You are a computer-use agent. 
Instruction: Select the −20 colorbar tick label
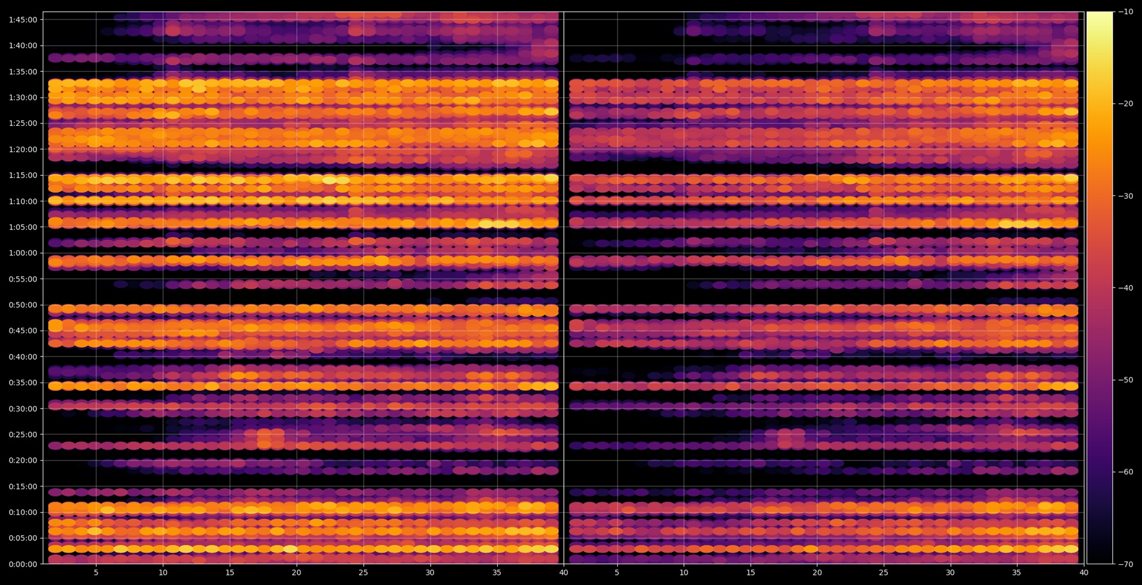pyautogui.click(x=1125, y=104)
